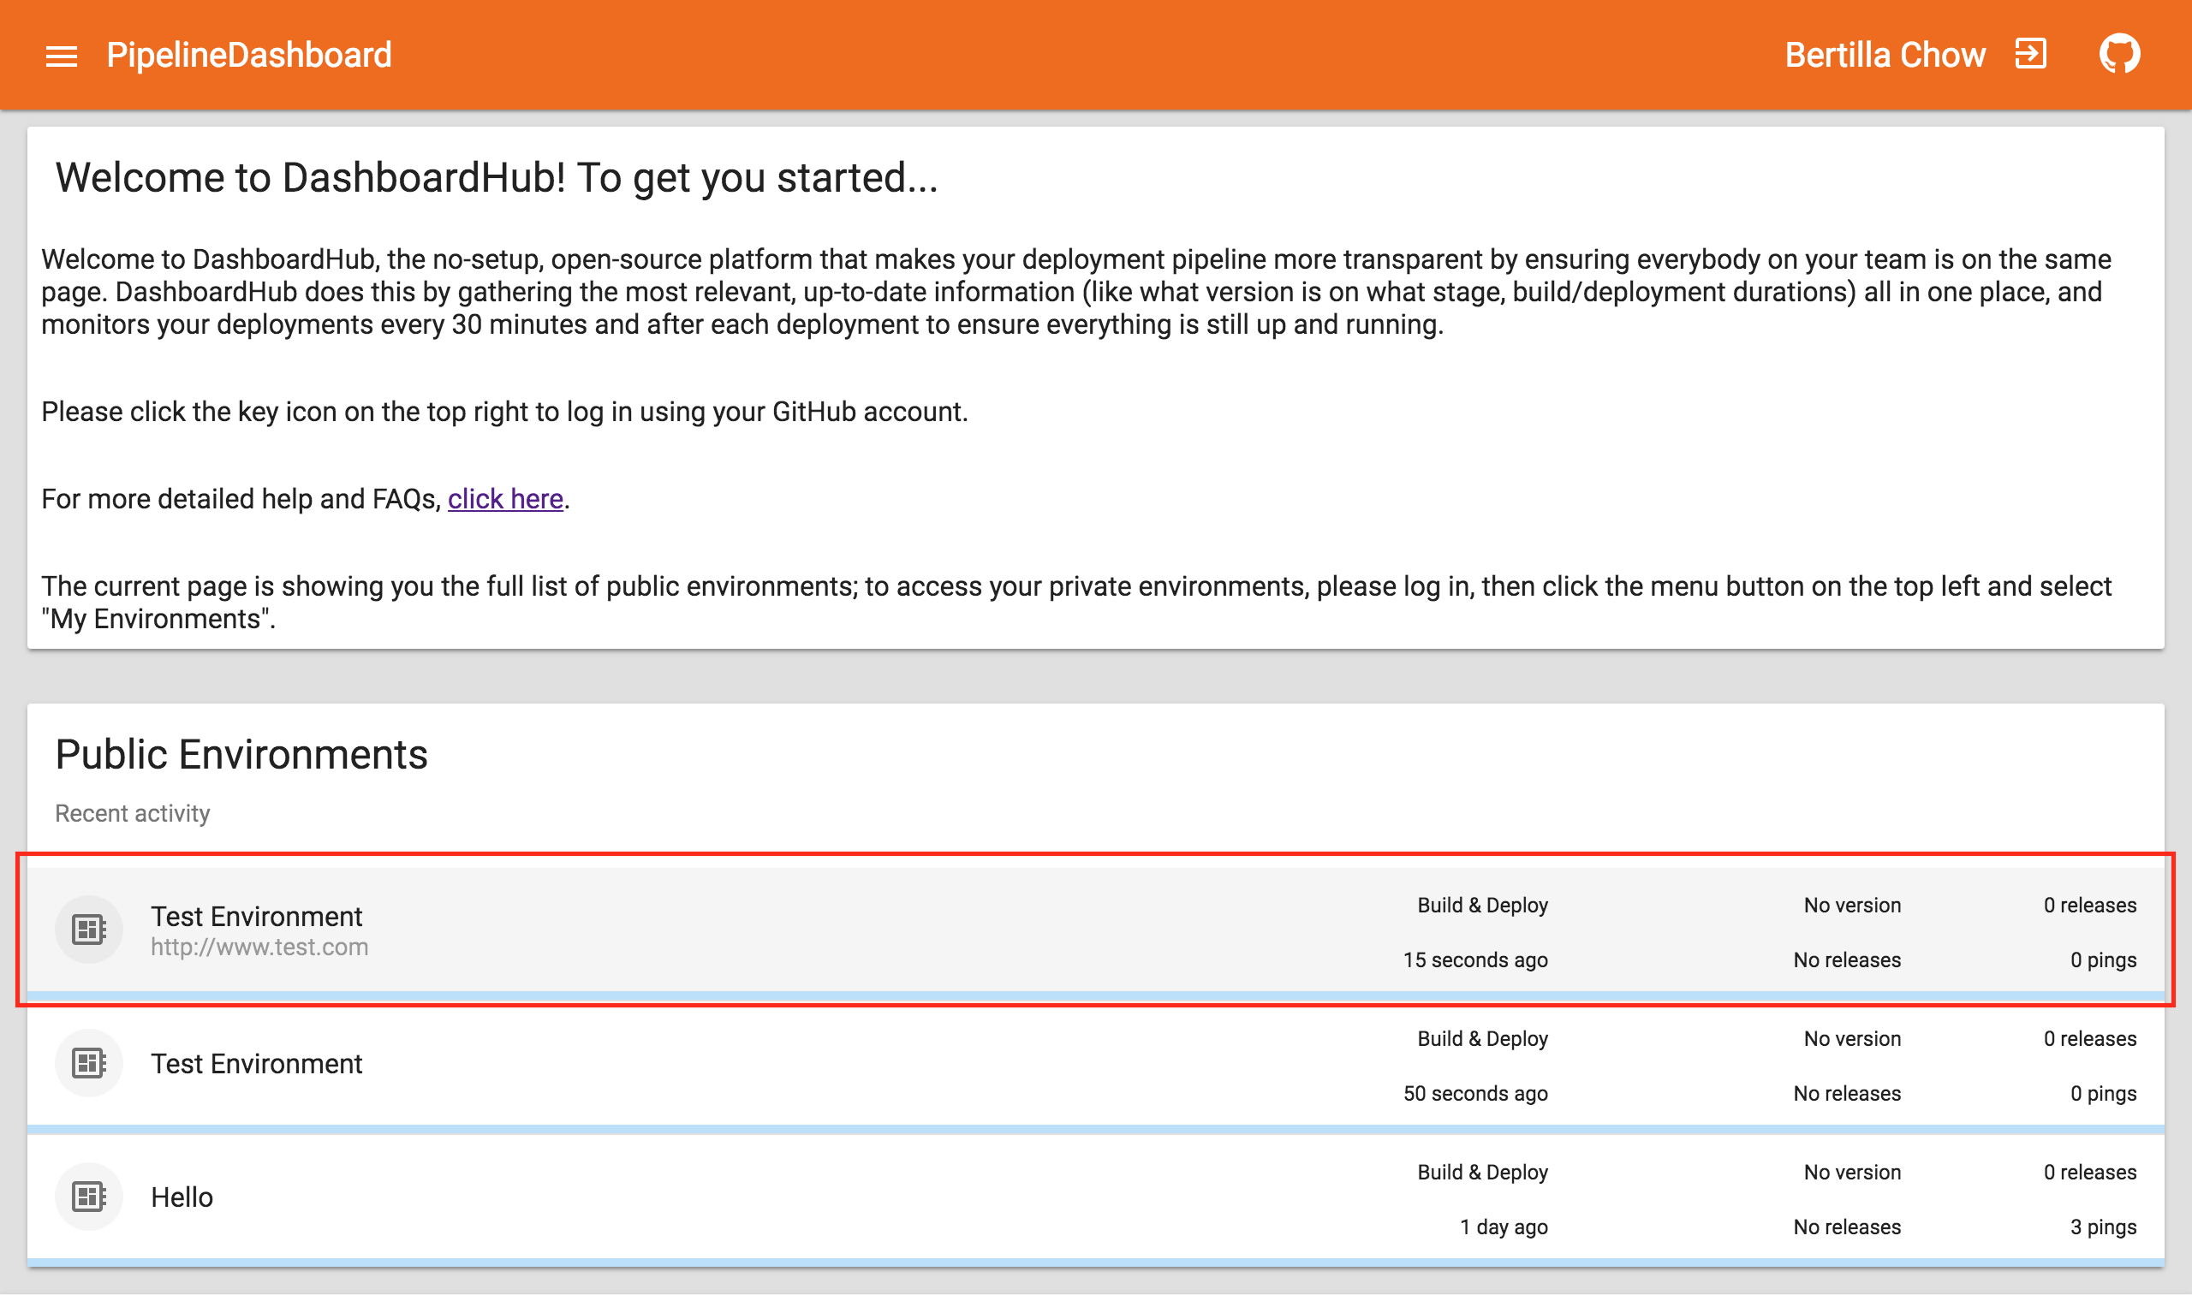The image size is (2192, 1295).
Task: Click the first Test Environment grid icon
Action: (89, 930)
